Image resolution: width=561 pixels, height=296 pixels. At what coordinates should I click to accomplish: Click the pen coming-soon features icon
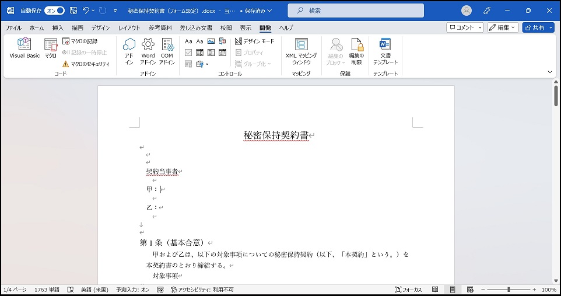tap(486, 11)
